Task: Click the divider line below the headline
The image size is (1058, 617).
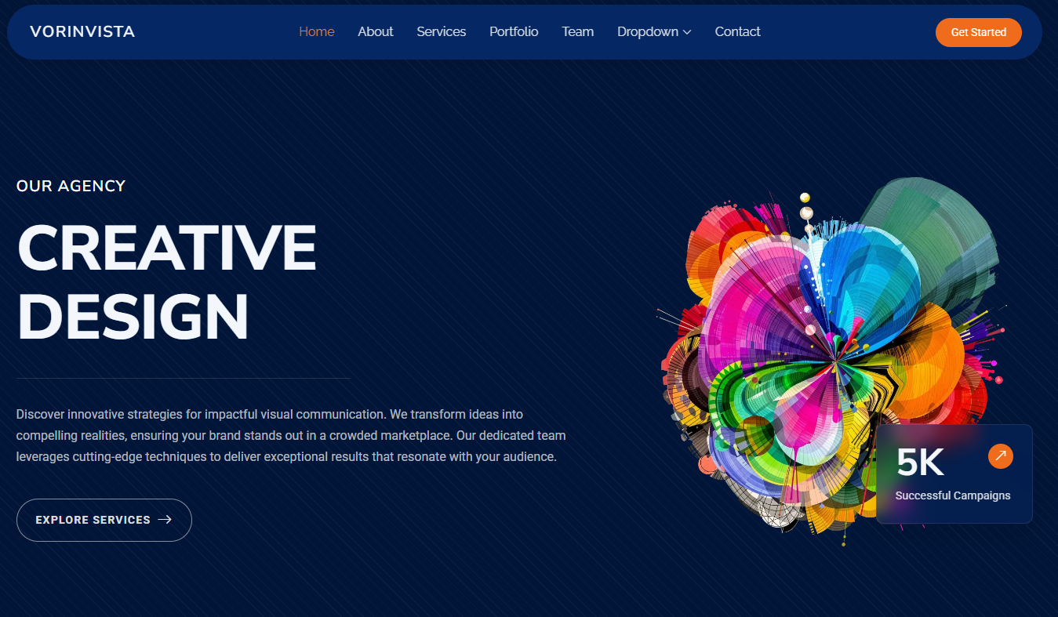Action: click(x=183, y=379)
